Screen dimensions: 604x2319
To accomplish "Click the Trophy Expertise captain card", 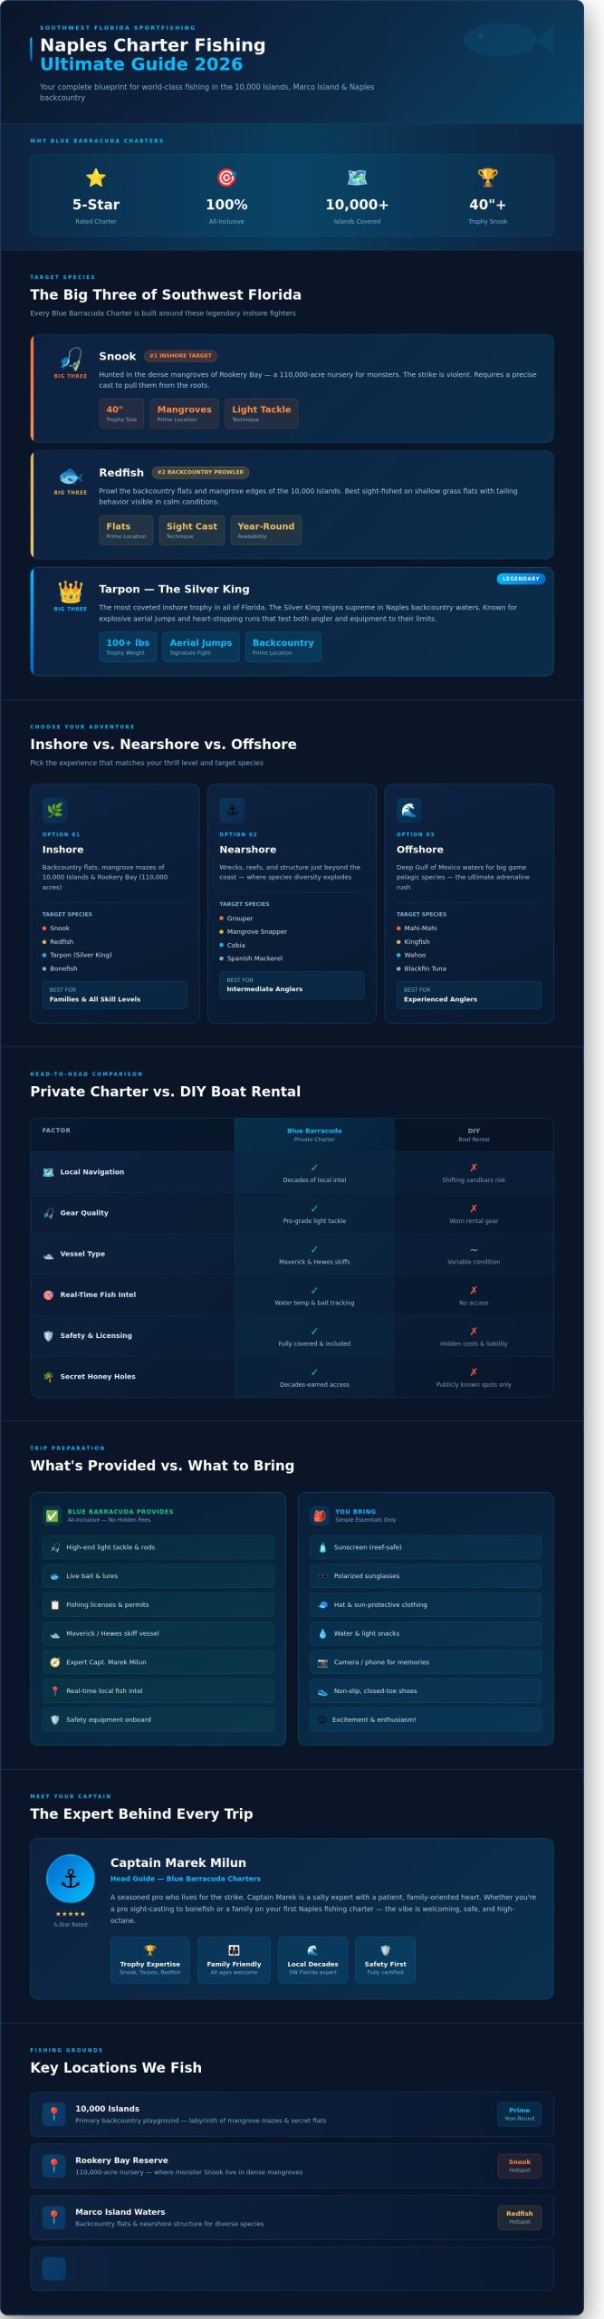I will 150,1960.
